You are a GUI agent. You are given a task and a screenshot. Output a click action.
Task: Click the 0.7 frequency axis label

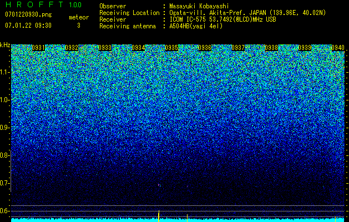4,183
